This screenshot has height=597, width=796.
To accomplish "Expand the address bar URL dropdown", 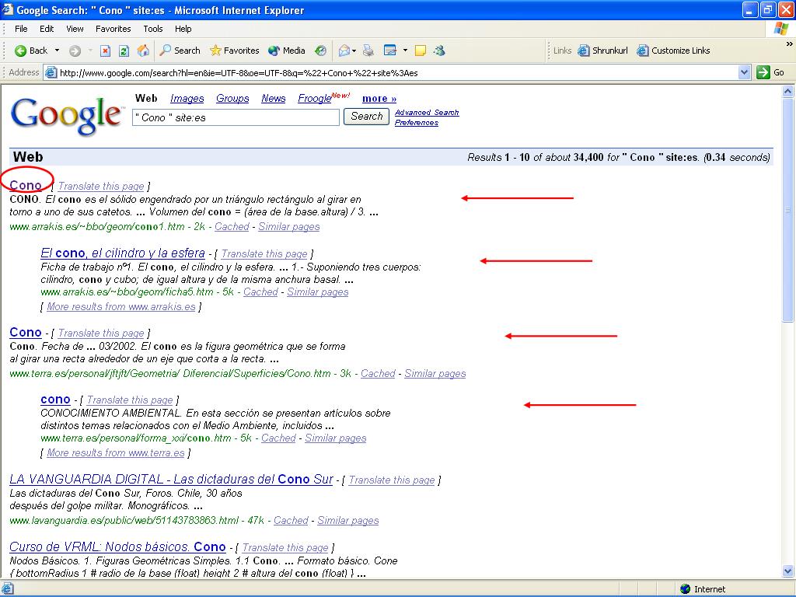I will [x=744, y=72].
